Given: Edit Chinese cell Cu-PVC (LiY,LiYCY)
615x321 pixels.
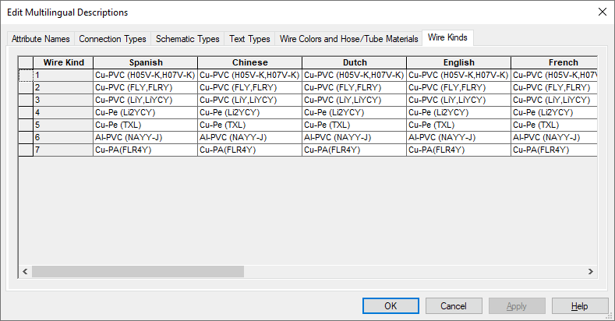Looking at the screenshot, I should coord(250,100).
